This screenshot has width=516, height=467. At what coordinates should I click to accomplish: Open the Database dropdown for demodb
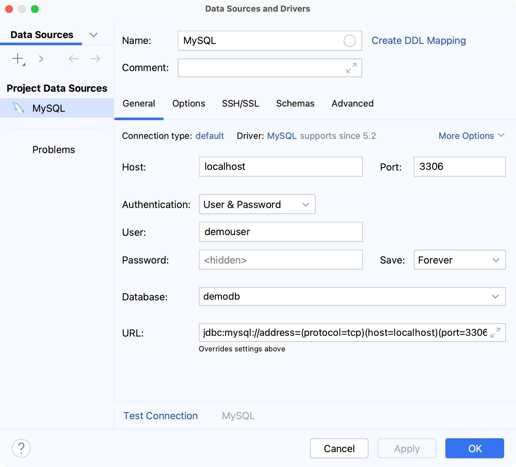pyautogui.click(x=496, y=296)
